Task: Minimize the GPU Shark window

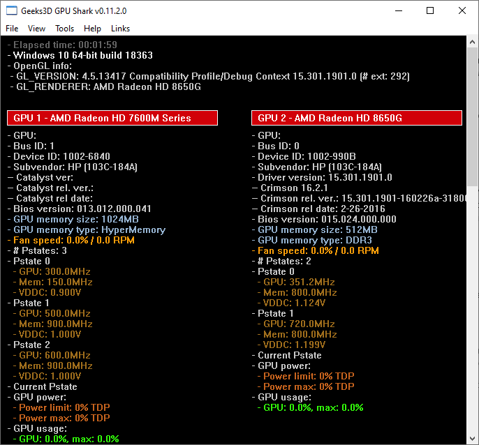Action: click(398, 11)
